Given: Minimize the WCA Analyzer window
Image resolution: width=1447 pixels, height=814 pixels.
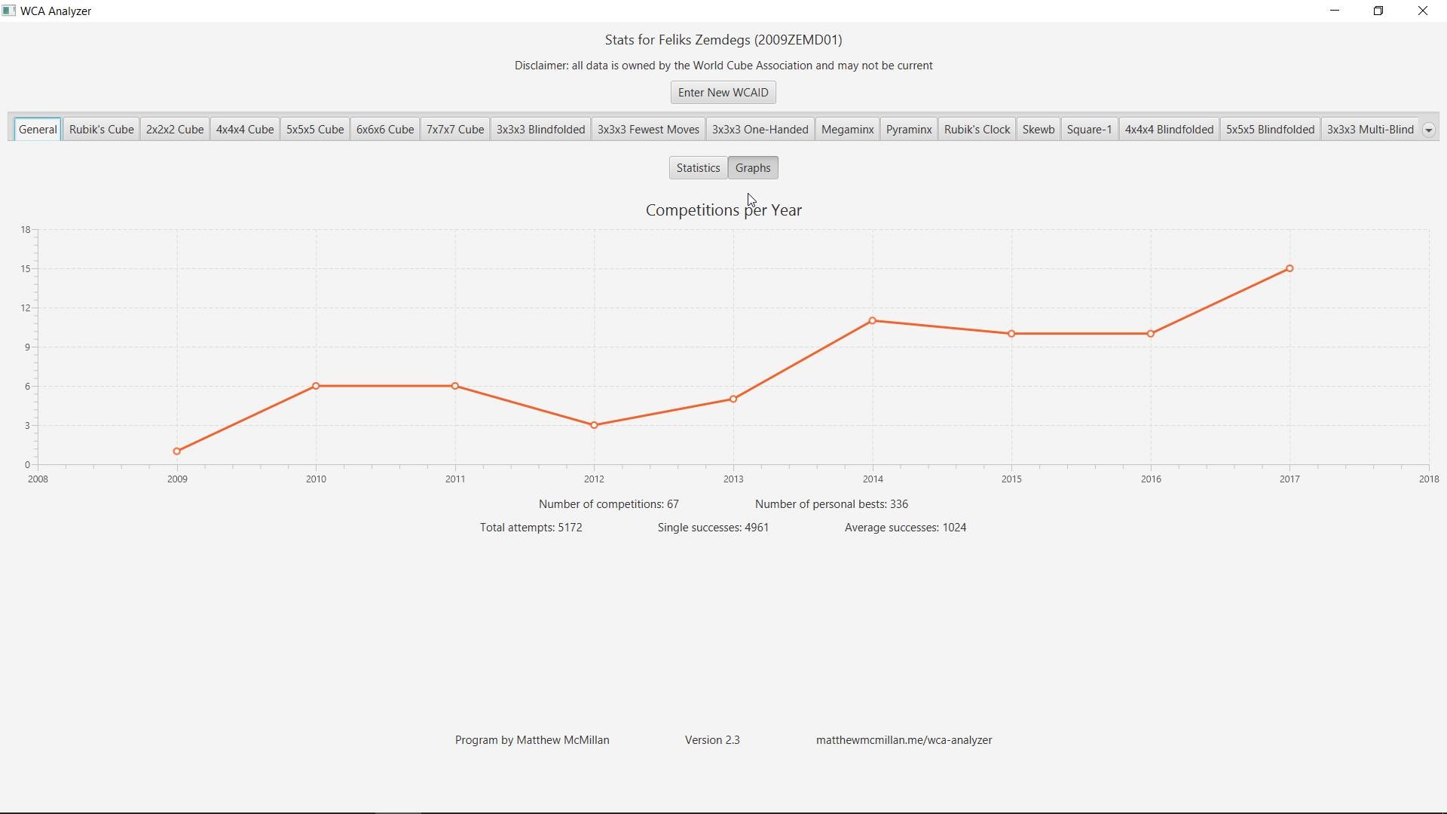Looking at the screenshot, I should (x=1335, y=11).
